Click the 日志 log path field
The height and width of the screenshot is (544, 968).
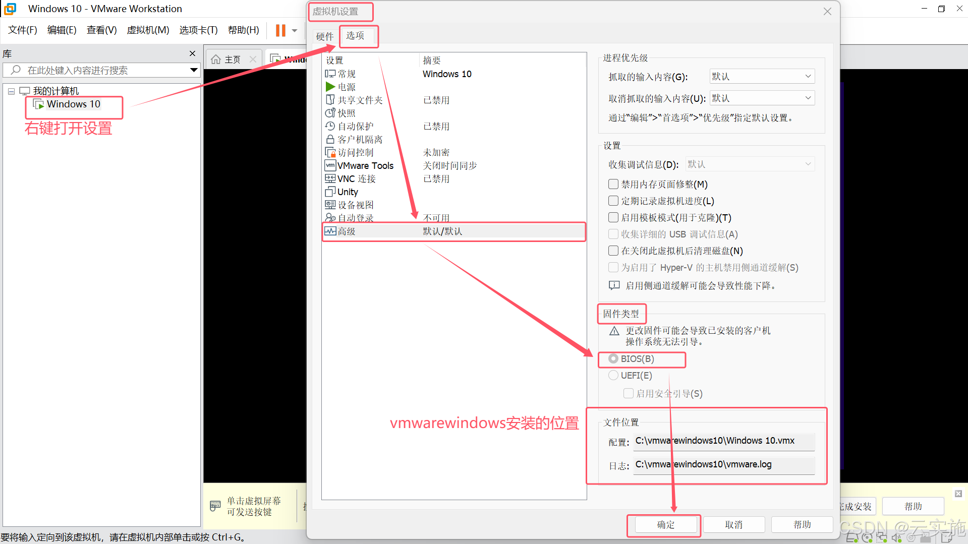(x=724, y=465)
